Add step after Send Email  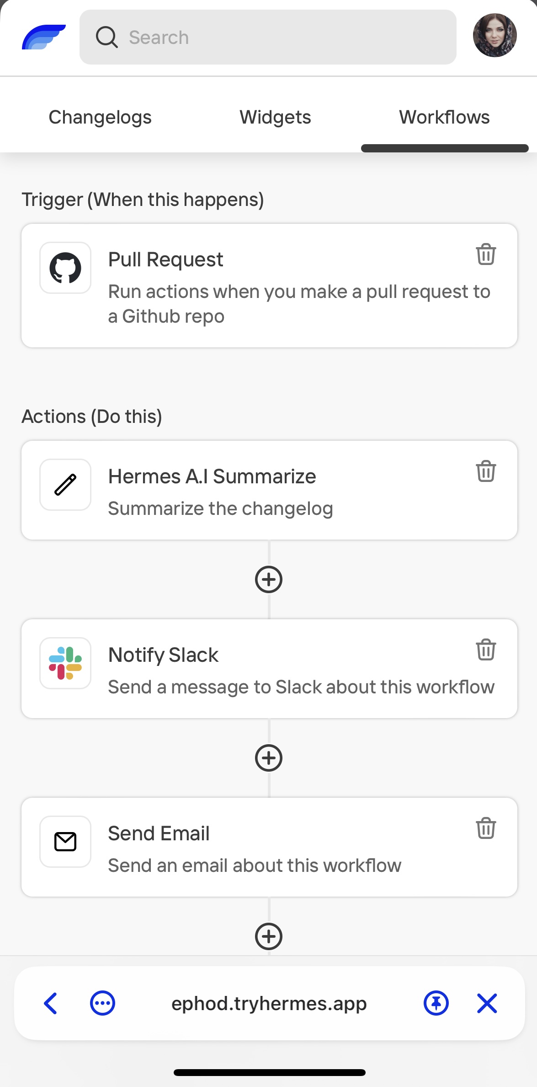[x=269, y=936]
